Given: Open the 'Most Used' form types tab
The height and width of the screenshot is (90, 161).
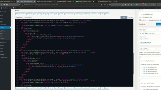Looking at the screenshot, I should 151,33.
